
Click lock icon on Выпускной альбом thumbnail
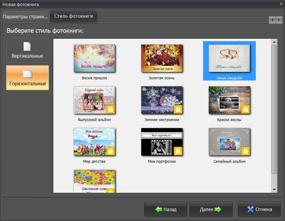click(111, 109)
